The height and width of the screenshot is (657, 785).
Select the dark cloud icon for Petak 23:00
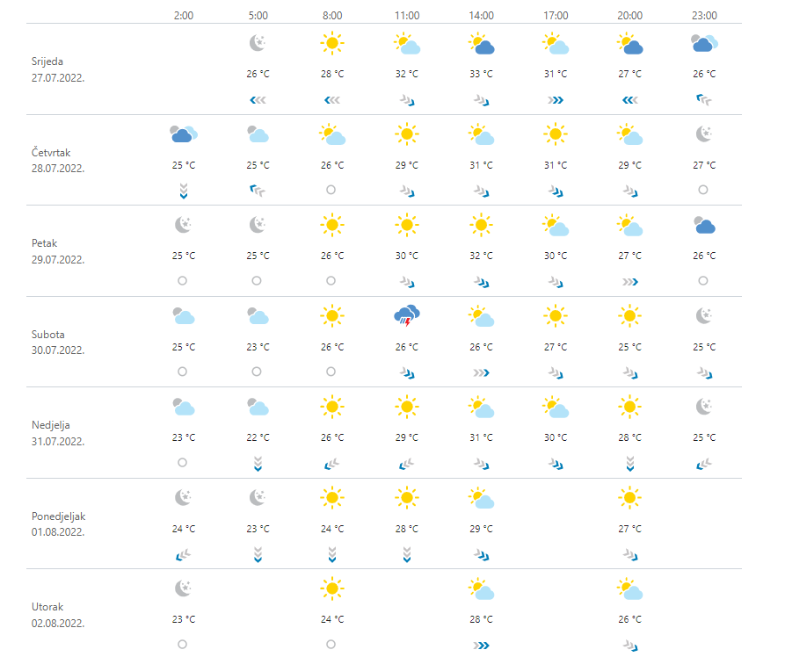point(704,226)
